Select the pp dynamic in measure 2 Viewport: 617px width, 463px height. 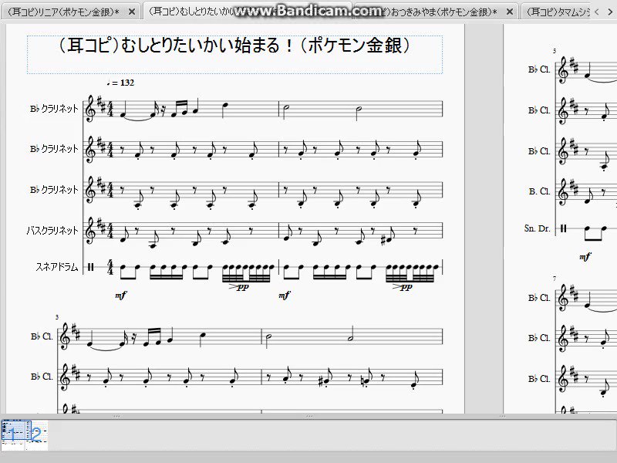tap(406, 287)
